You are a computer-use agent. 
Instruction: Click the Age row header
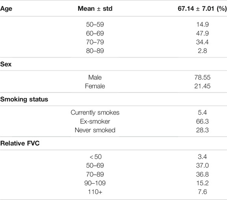click(6, 9)
